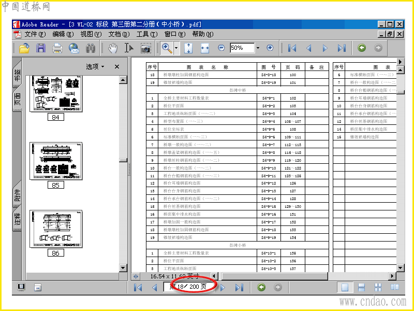Viewport: 414px width, 311px height.
Task: Click the full screen monitor icon
Action: click(x=21, y=287)
